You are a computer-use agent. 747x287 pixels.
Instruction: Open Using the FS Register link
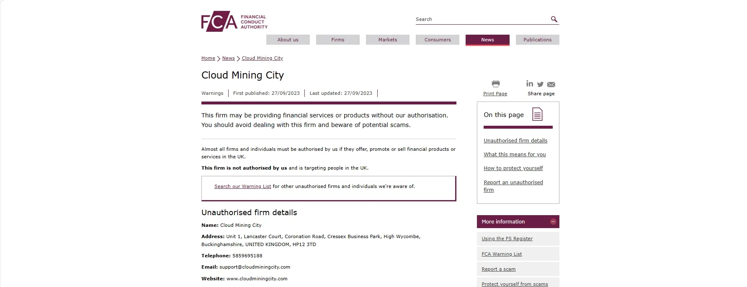(507, 239)
